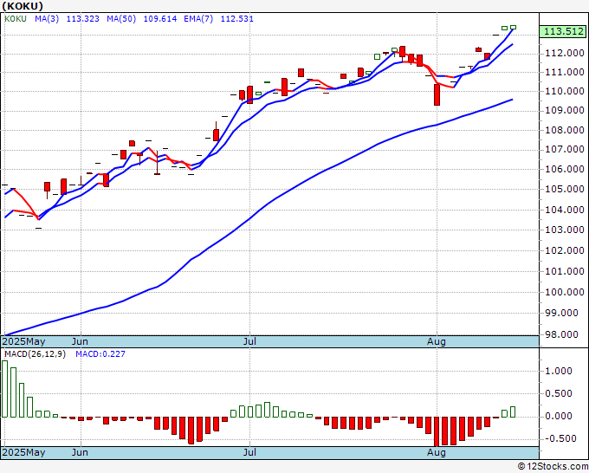The width and height of the screenshot is (589, 473).
Task: Click the 101.000 price axis label
Action: pos(565,271)
